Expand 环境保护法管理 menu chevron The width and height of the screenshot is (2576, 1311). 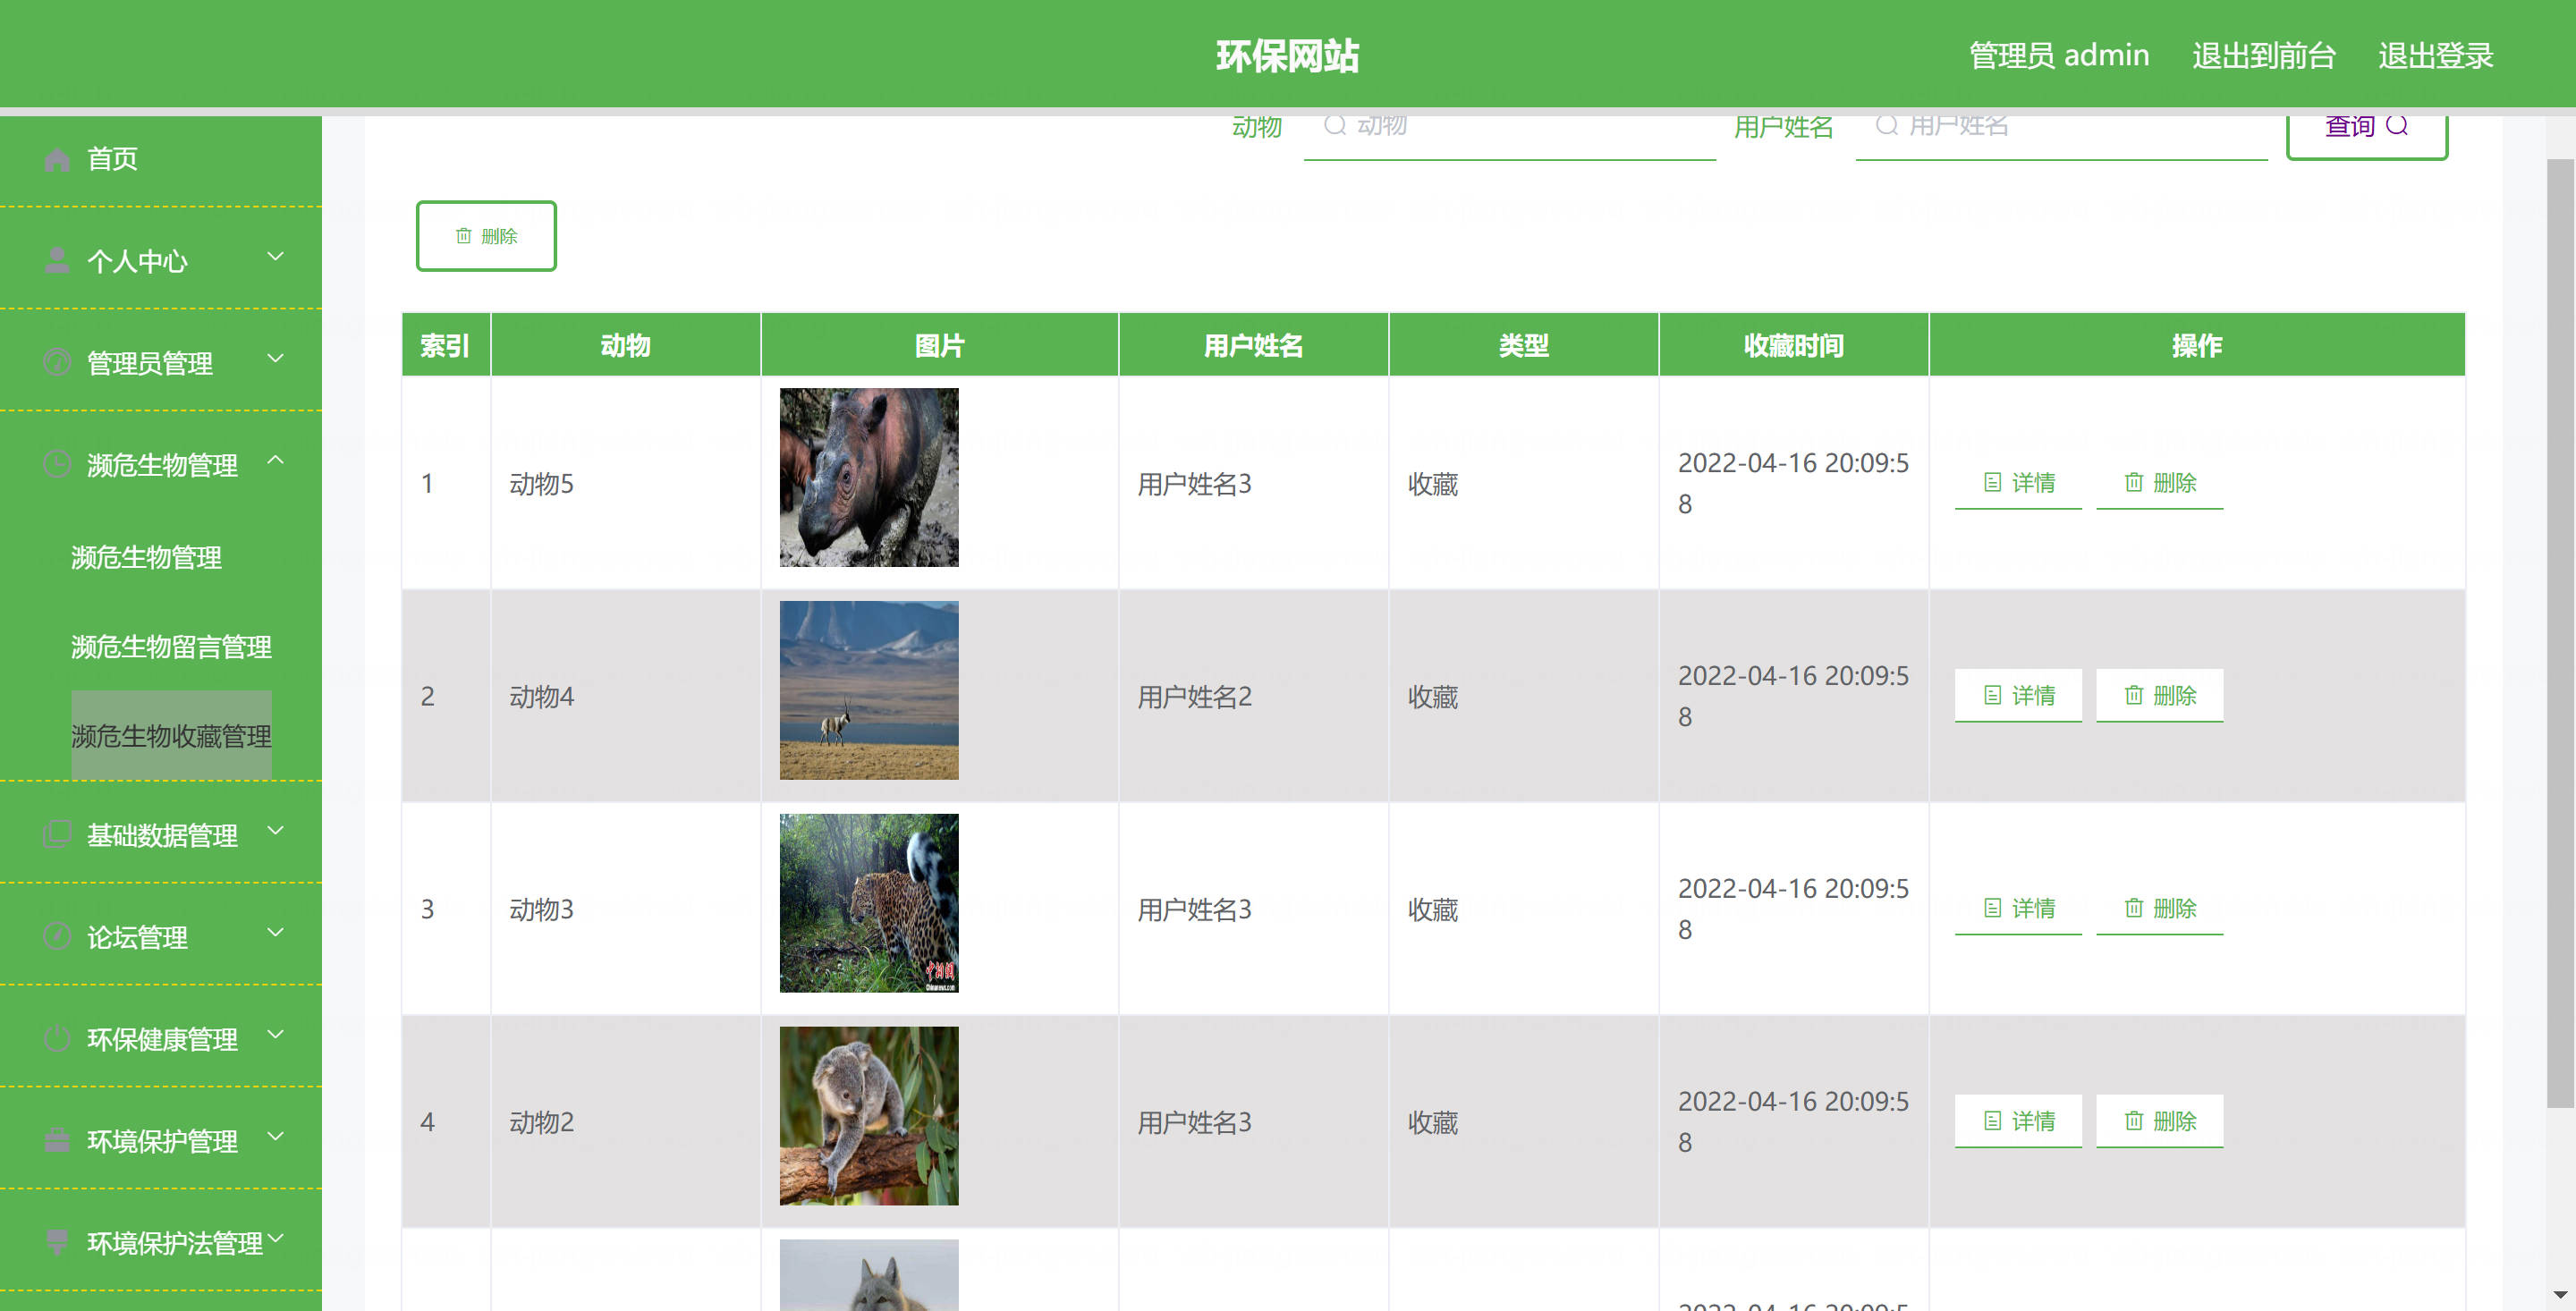276,1239
